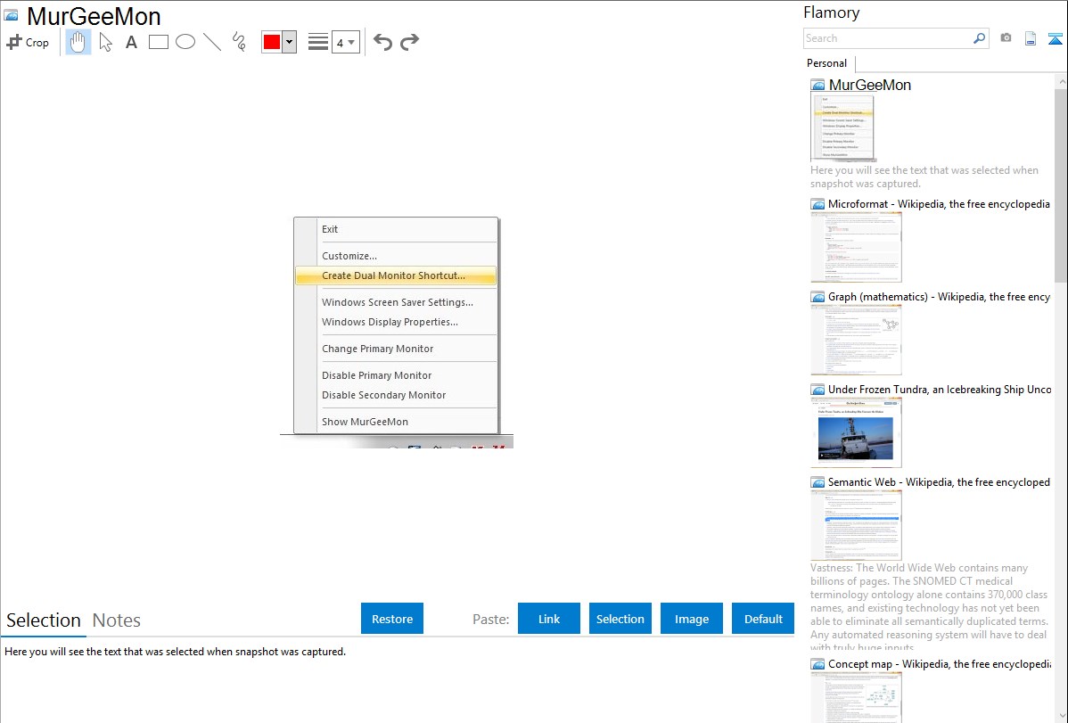Pick the ellipse shape tool
Screen dimensions: 1068x723
pyautogui.click(x=185, y=42)
